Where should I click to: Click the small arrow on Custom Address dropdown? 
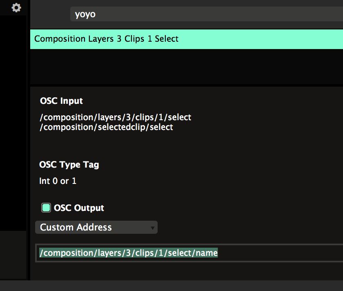point(153,228)
